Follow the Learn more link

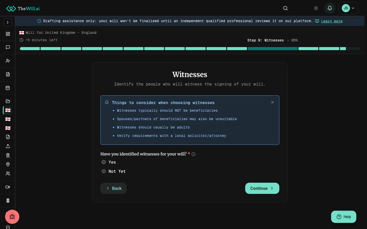332,21
